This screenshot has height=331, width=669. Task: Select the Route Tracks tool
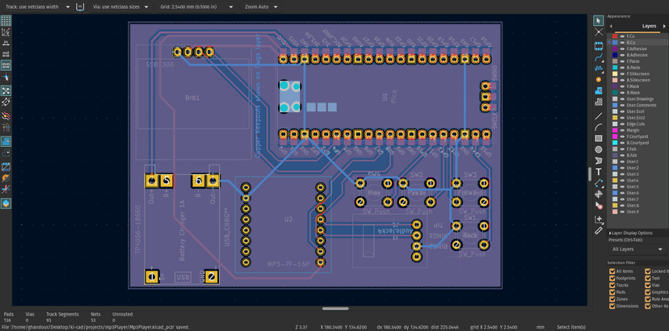point(599,58)
